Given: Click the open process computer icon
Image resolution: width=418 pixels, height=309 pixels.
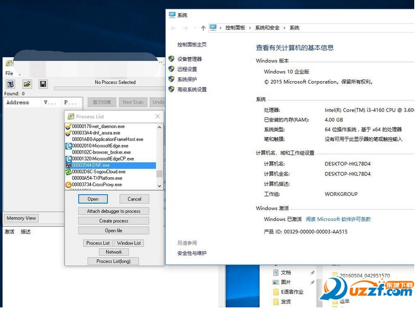Looking at the screenshot, I should click(x=10, y=84).
